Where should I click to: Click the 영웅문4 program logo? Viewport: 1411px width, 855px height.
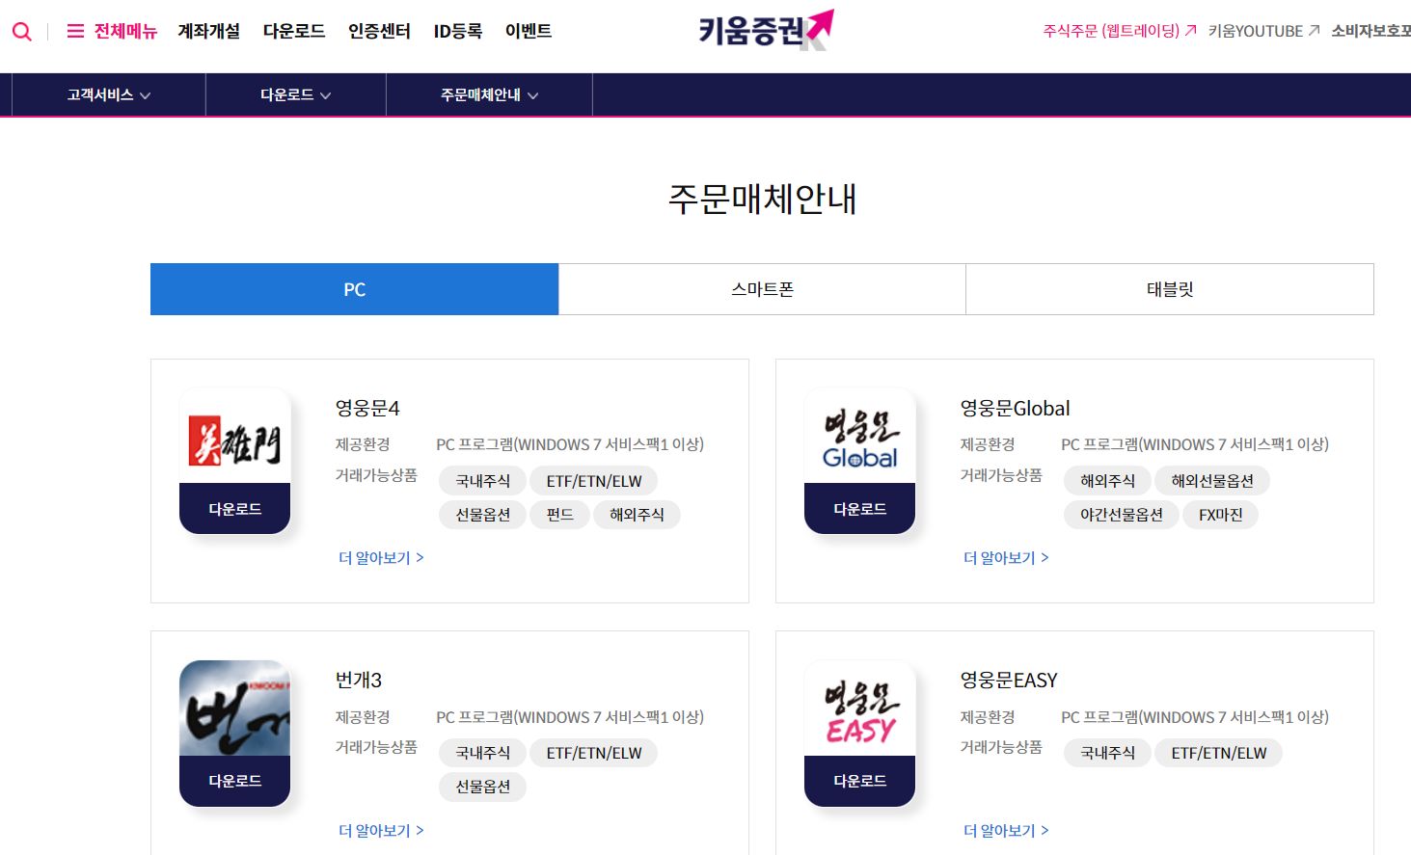click(234, 436)
